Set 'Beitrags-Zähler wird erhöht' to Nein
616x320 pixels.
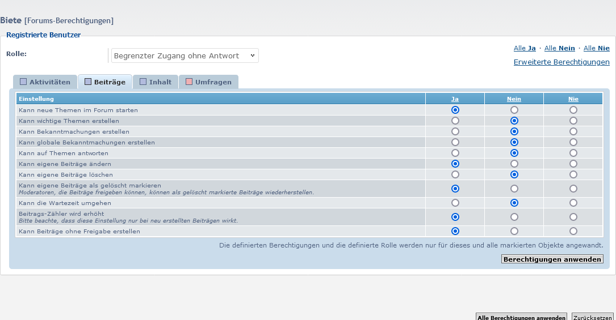pos(514,217)
